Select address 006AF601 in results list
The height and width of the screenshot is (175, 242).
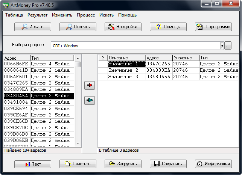(x=16, y=77)
